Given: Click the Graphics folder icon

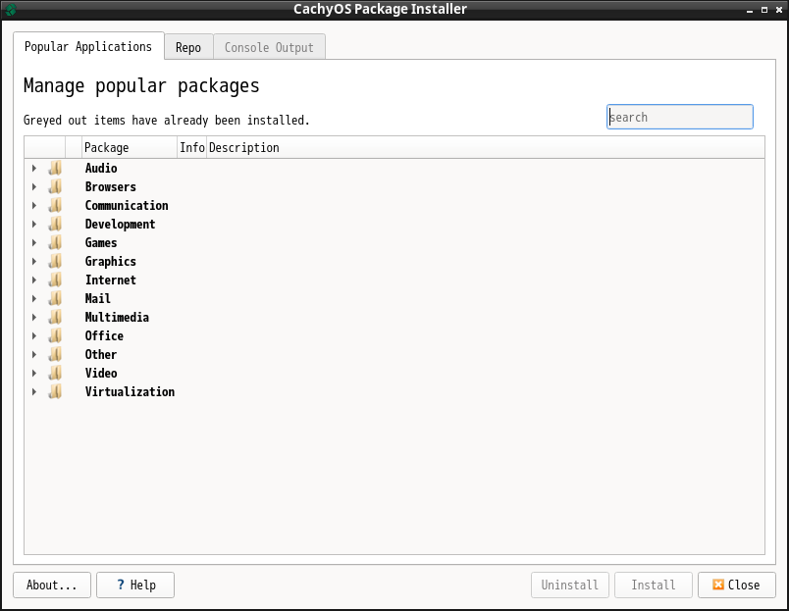Looking at the screenshot, I should [55, 262].
